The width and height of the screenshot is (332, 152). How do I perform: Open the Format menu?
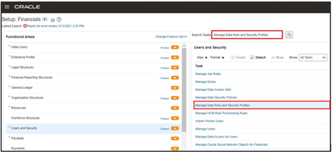[x=217, y=57]
